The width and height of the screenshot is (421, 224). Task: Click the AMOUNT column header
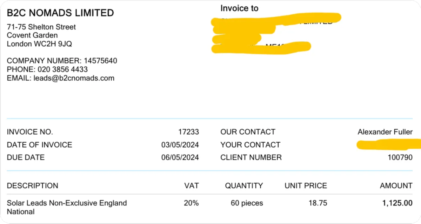coord(396,186)
